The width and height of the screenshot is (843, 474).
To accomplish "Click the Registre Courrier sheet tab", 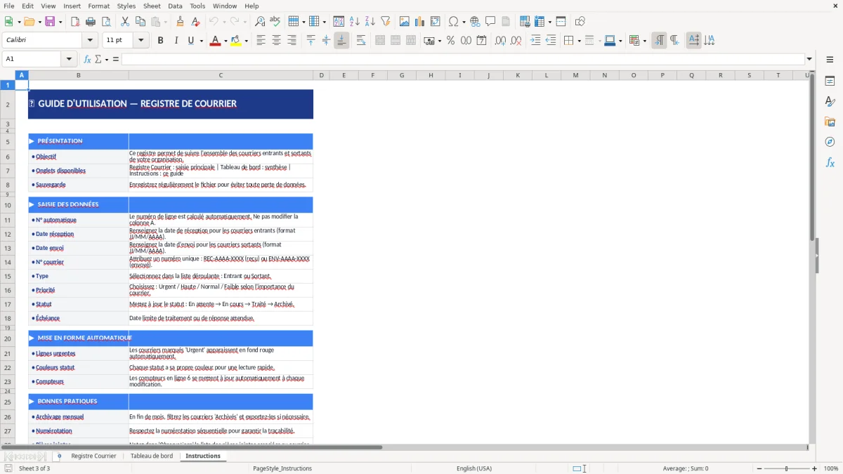I will [93, 456].
